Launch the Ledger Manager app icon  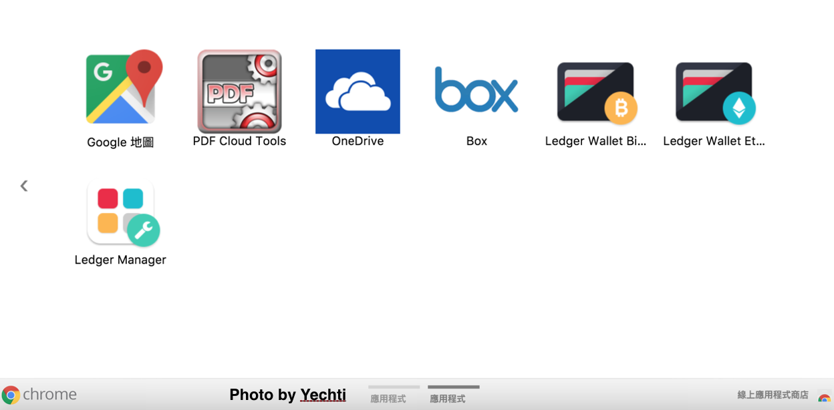point(123,213)
